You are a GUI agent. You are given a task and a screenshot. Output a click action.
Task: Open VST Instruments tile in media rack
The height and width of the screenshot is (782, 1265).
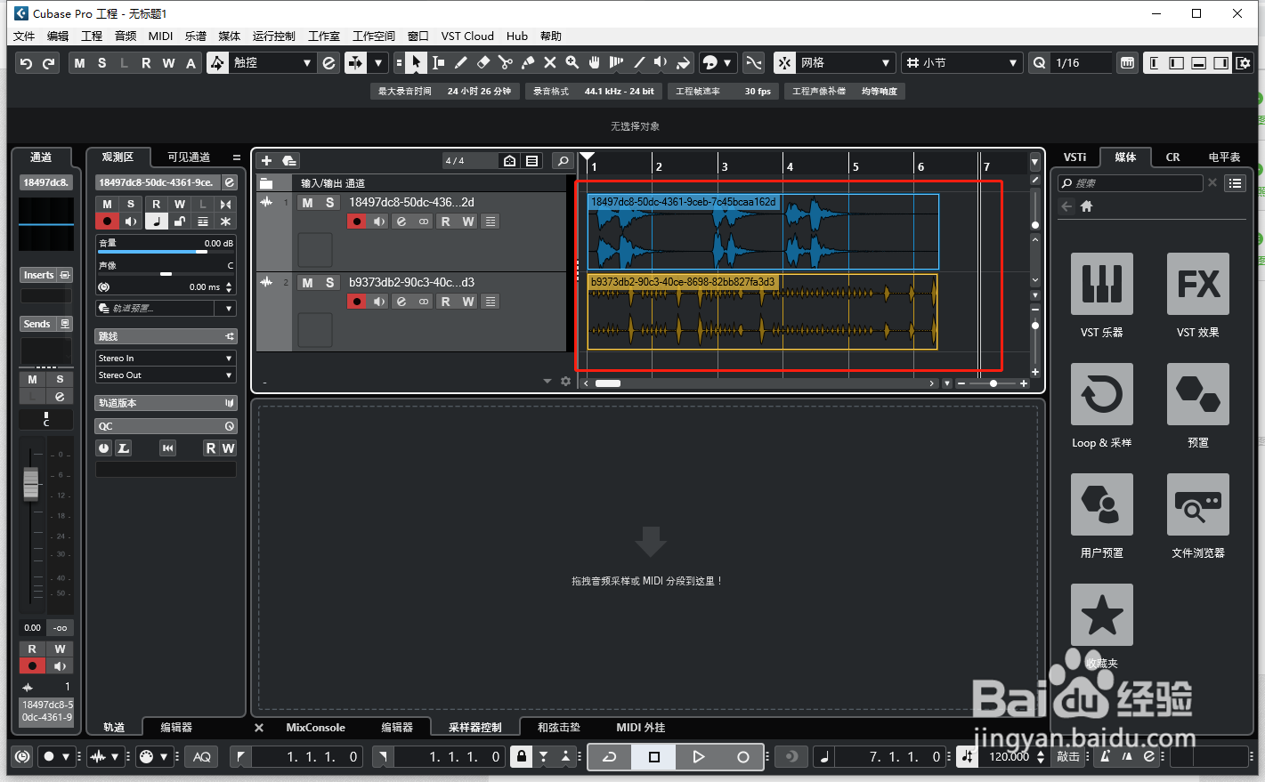pos(1101,284)
